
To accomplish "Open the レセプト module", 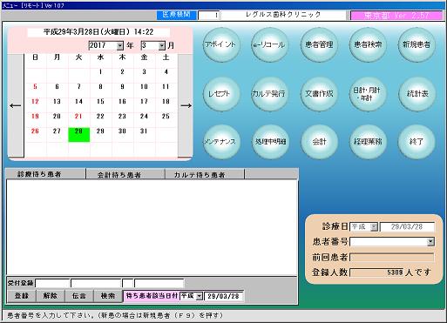I will 221,94.
